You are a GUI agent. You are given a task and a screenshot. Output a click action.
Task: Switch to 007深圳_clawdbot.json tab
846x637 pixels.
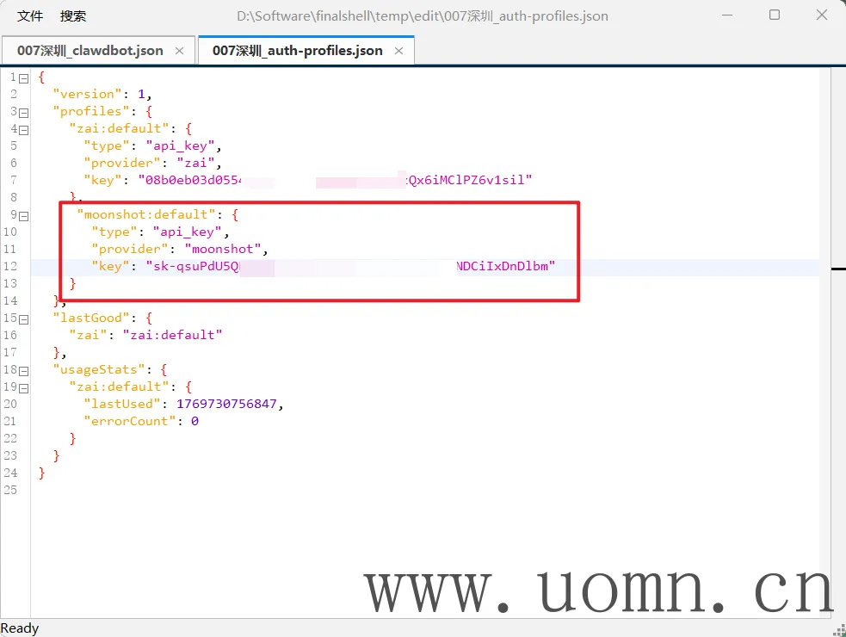[x=90, y=51]
